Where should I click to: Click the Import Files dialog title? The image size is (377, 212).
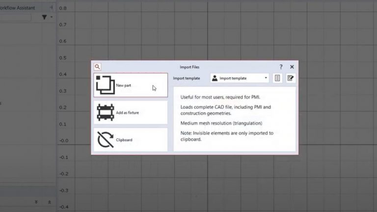click(189, 67)
